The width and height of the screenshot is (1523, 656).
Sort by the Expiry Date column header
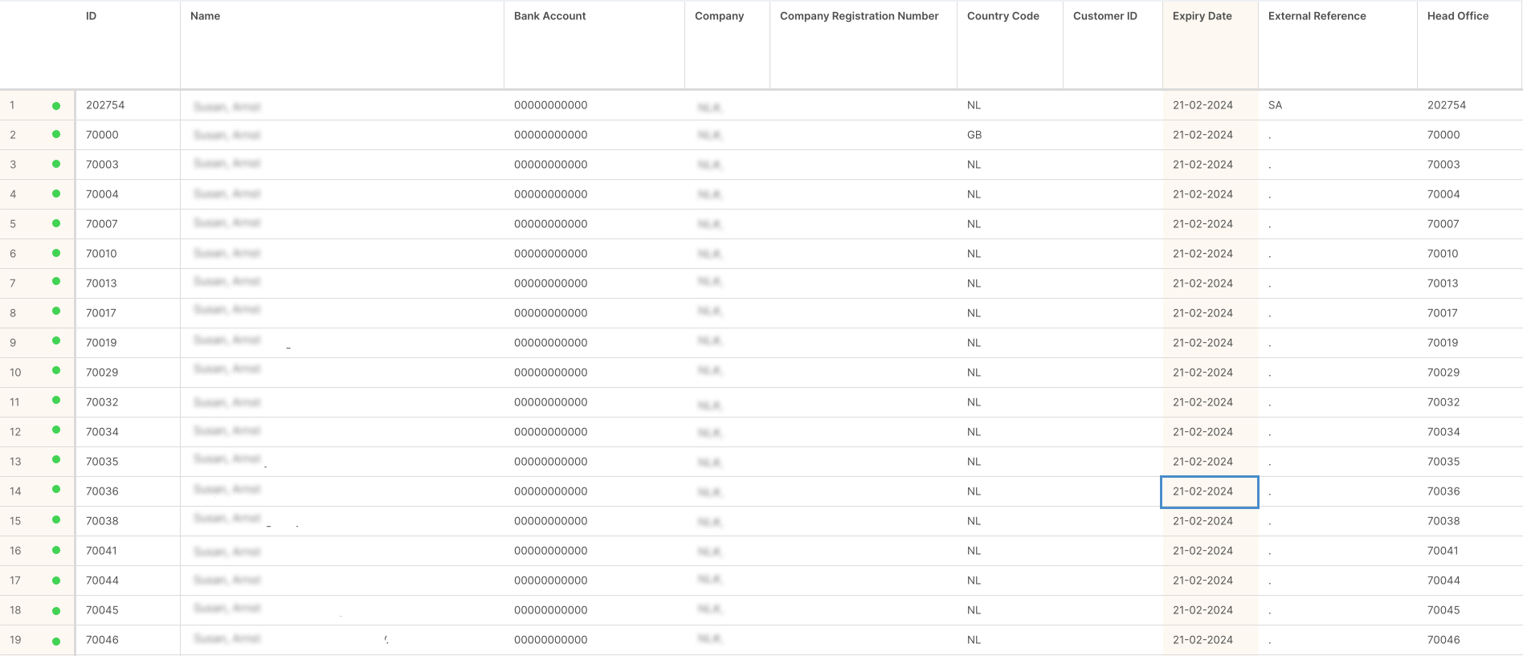click(x=1202, y=16)
